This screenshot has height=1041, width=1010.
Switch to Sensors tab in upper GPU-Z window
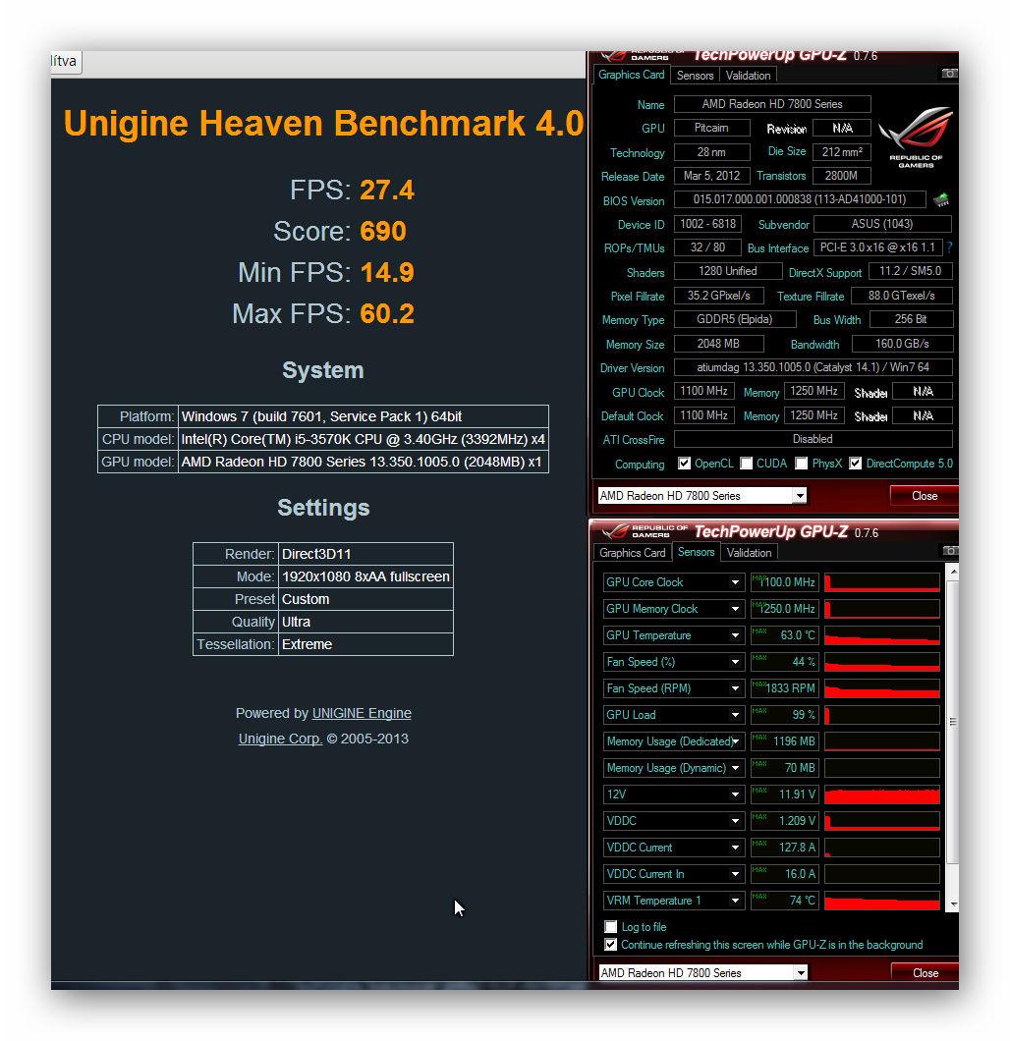tap(695, 76)
